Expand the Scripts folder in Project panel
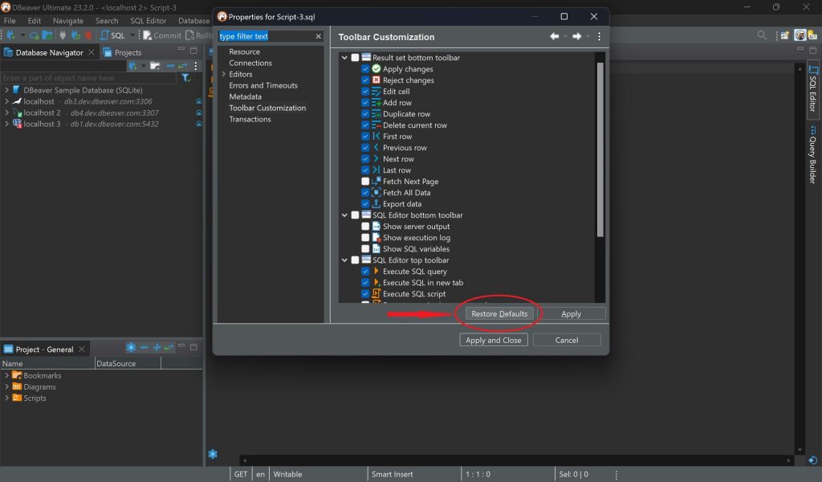 [x=6, y=398]
